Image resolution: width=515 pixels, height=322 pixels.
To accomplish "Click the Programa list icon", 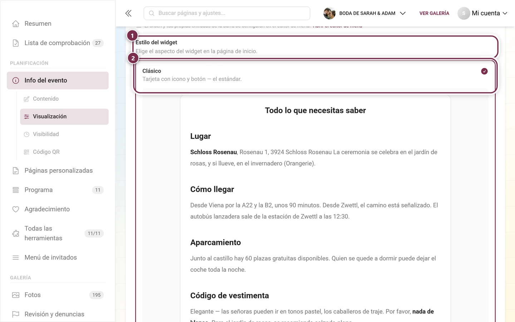I will pyautogui.click(x=16, y=190).
